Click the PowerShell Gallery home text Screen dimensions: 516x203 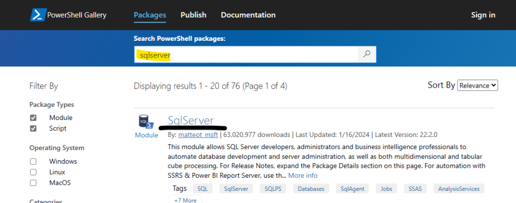pos(77,15)
